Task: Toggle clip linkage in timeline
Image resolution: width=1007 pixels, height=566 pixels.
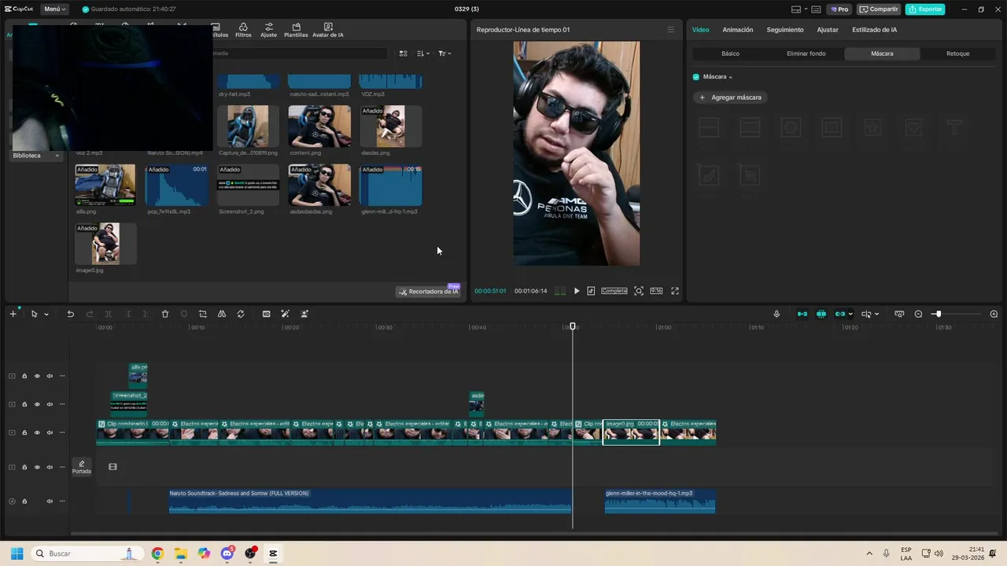Action: click(840, 314)
